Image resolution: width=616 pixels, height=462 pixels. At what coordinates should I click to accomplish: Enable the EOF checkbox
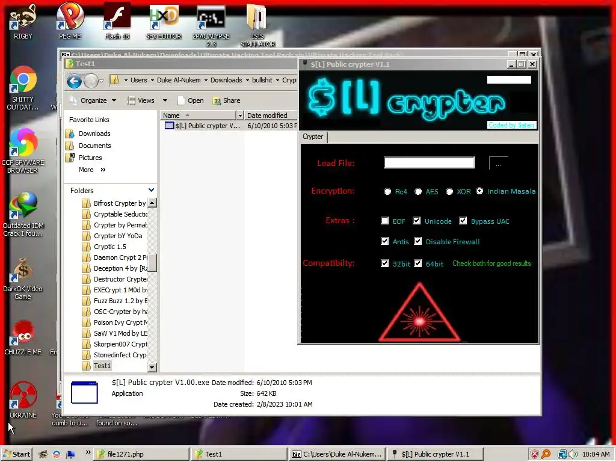click(384, 221)
